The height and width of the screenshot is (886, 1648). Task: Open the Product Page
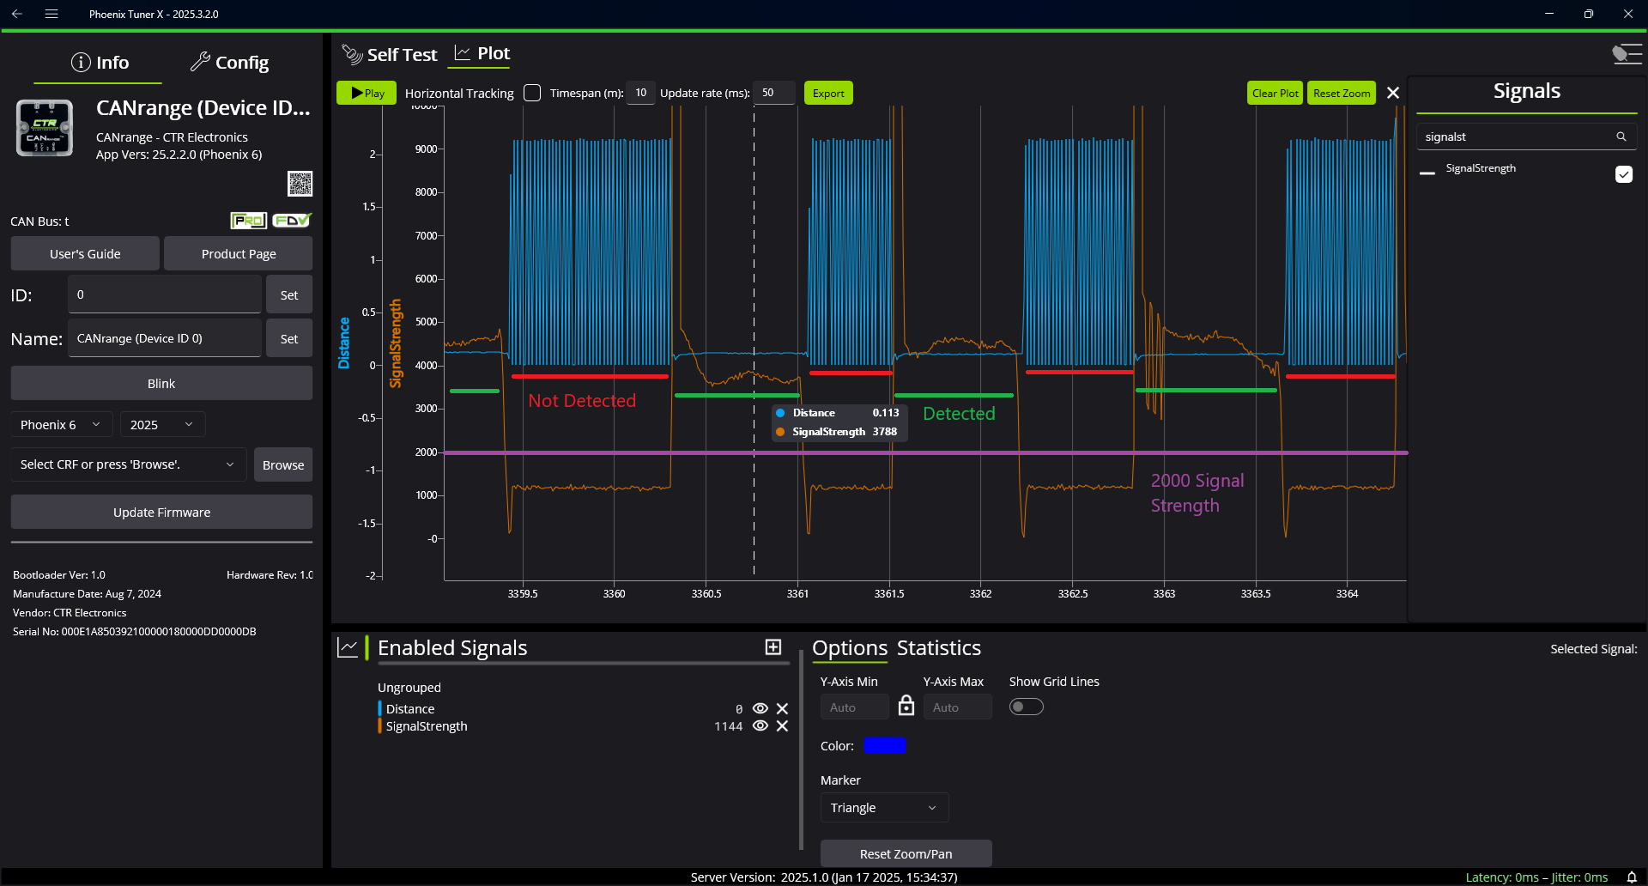pyautogui.click(x=239, y=254)
